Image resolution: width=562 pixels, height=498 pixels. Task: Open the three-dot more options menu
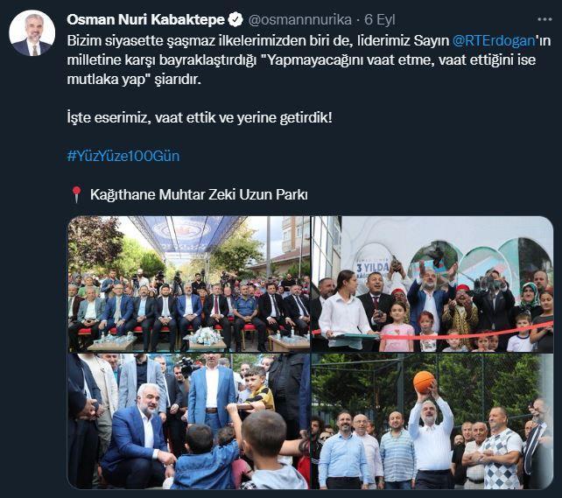pyautogui.click(x=544, y=19)
